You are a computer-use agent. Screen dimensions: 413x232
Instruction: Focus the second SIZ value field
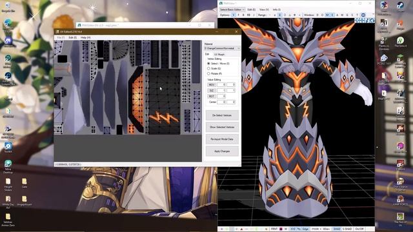pyautogui.click(x=231, y=90)
